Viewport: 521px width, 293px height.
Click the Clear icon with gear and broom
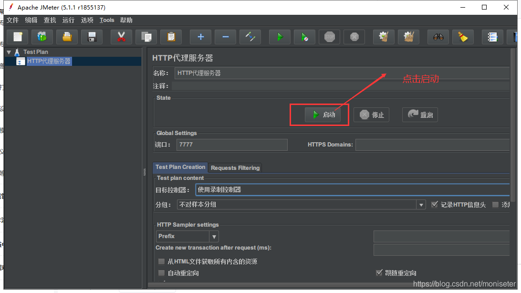384,37
